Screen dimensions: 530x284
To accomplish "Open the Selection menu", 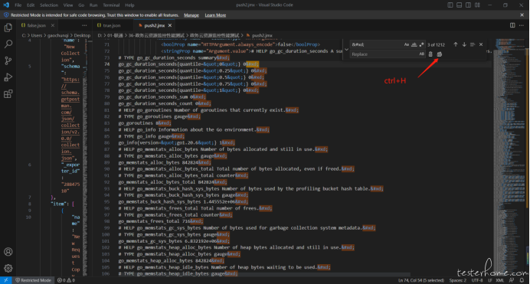I will [x=49, y=5].
